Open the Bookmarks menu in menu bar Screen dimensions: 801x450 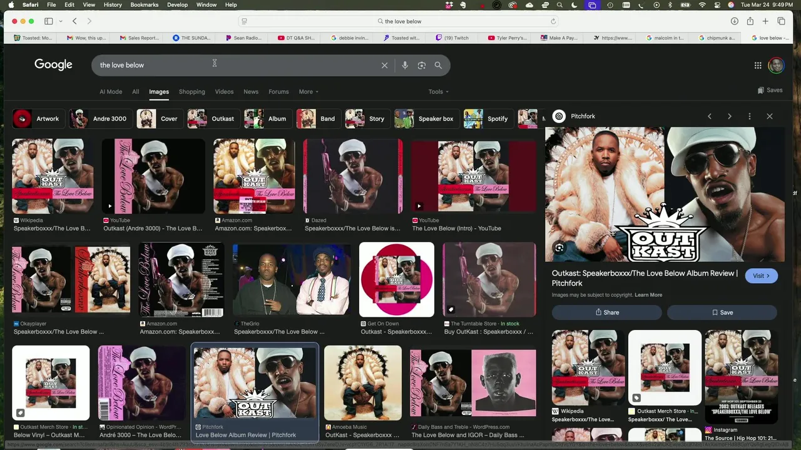point(145,5)
